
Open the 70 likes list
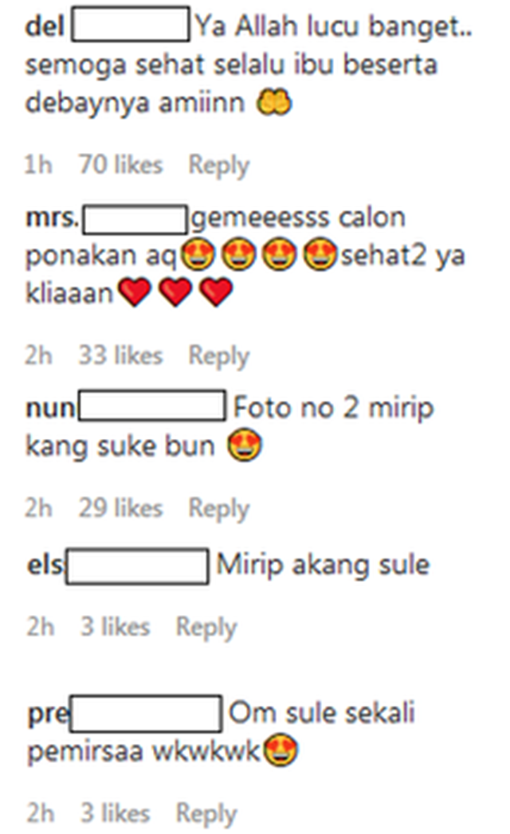120,164
